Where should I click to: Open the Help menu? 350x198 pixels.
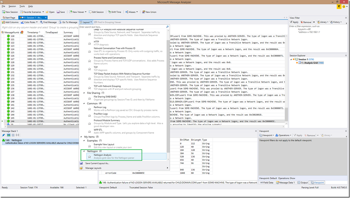(30, 6)
